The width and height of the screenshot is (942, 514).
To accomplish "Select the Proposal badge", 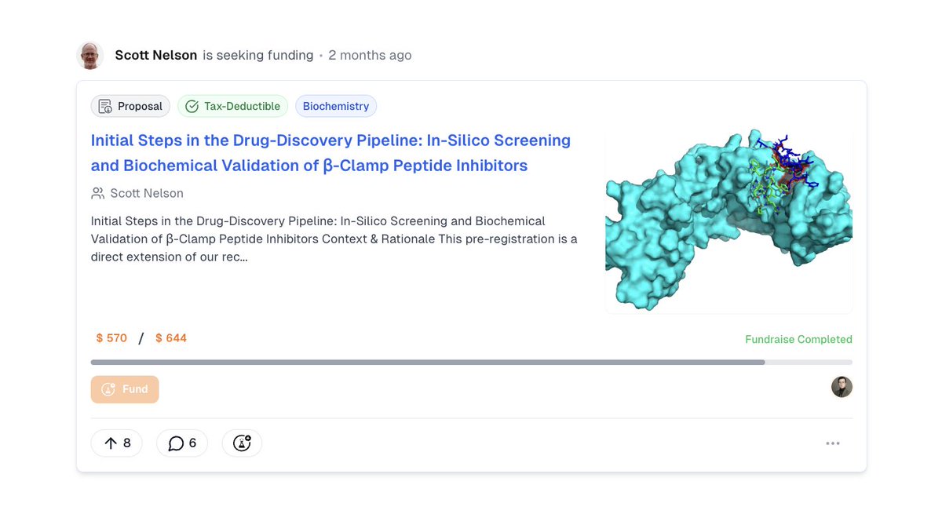I will coord(130,106).
